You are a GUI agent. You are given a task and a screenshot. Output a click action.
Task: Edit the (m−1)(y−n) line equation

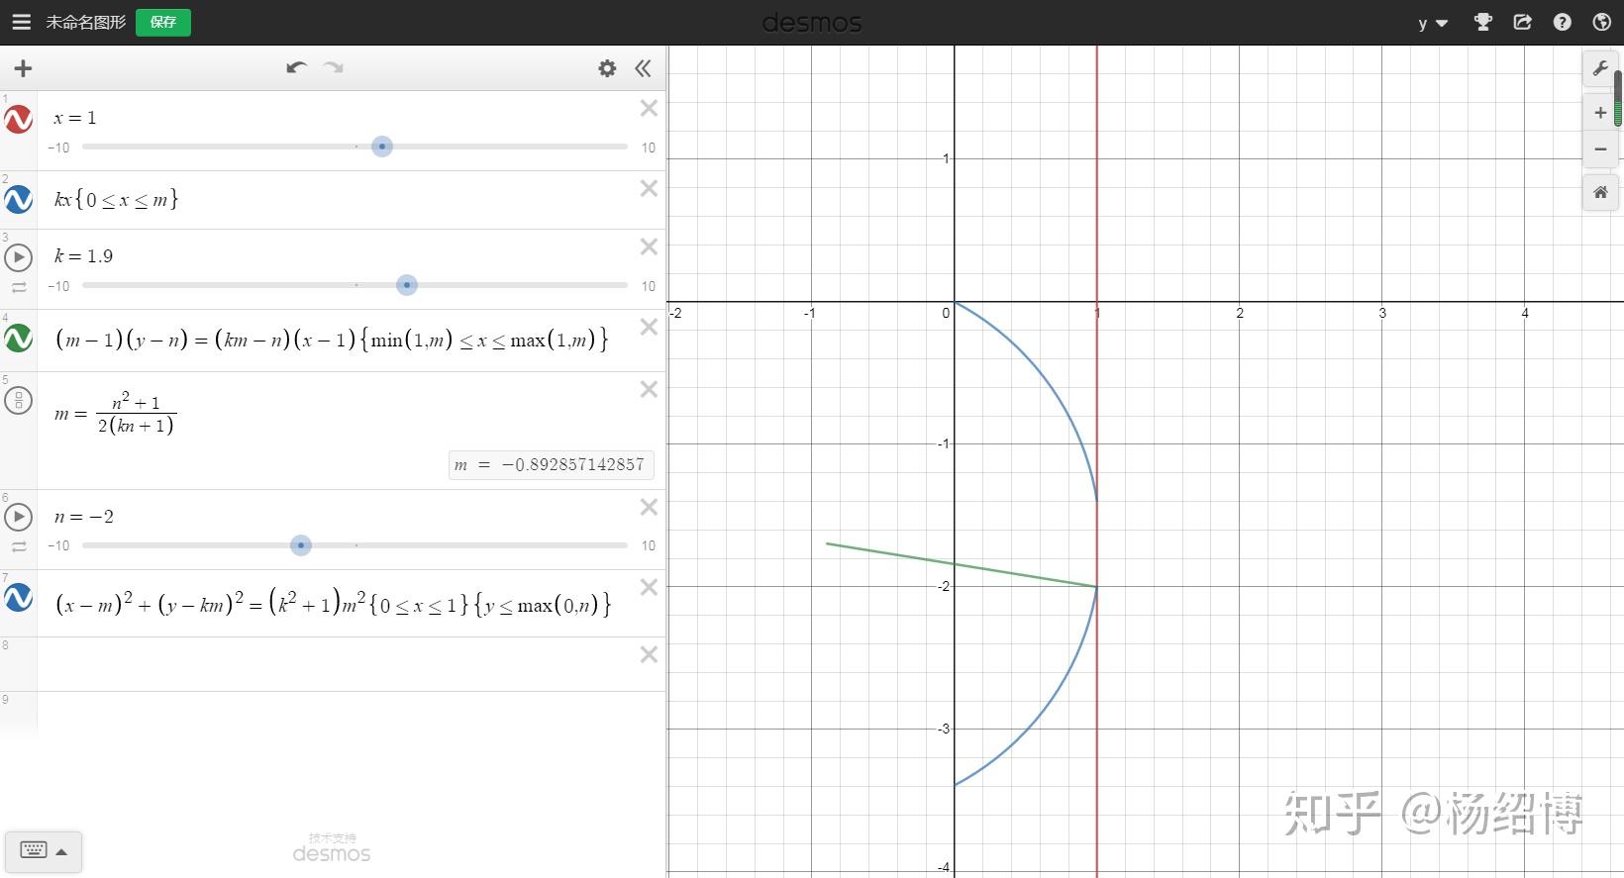tap(332, 340)
